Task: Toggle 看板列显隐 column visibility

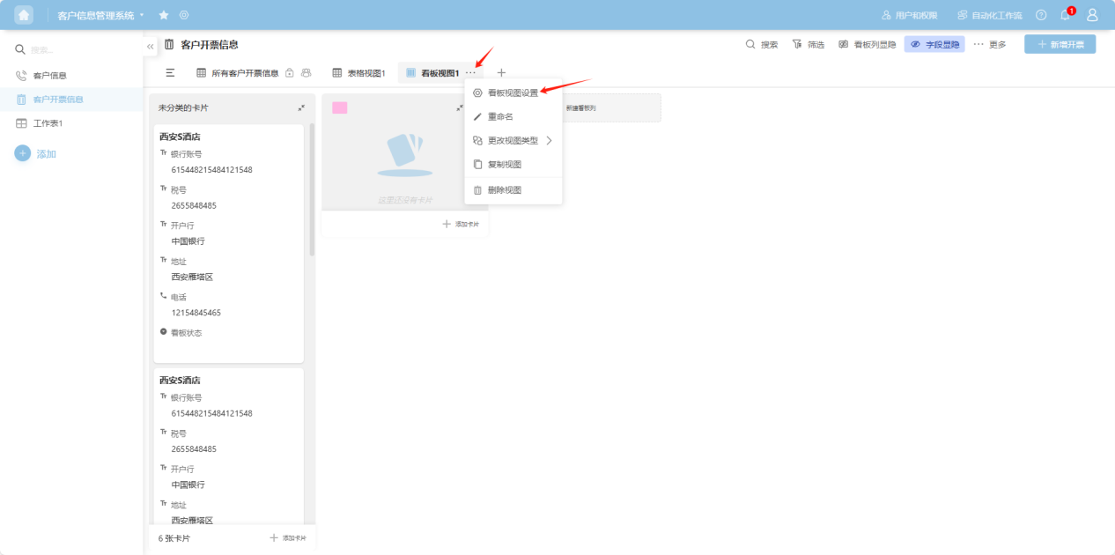Action: point(867,44)
